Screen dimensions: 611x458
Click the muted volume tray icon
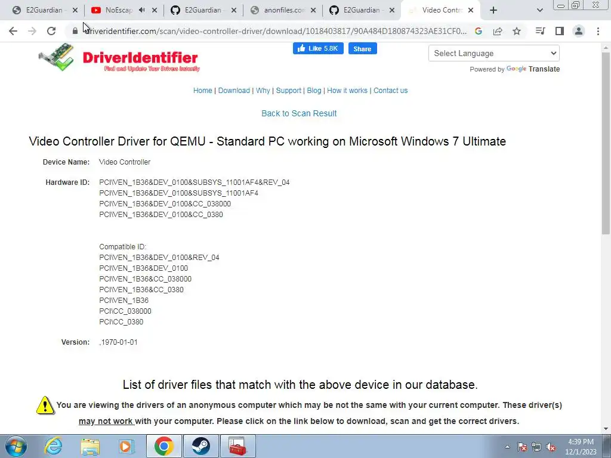pos(551,447)
